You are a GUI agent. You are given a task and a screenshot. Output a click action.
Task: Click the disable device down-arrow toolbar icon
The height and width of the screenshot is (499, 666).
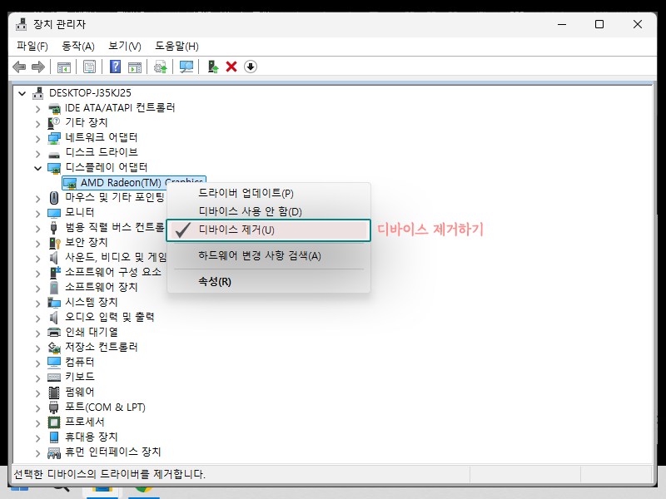pyautogui.click(x=250, y=67)
